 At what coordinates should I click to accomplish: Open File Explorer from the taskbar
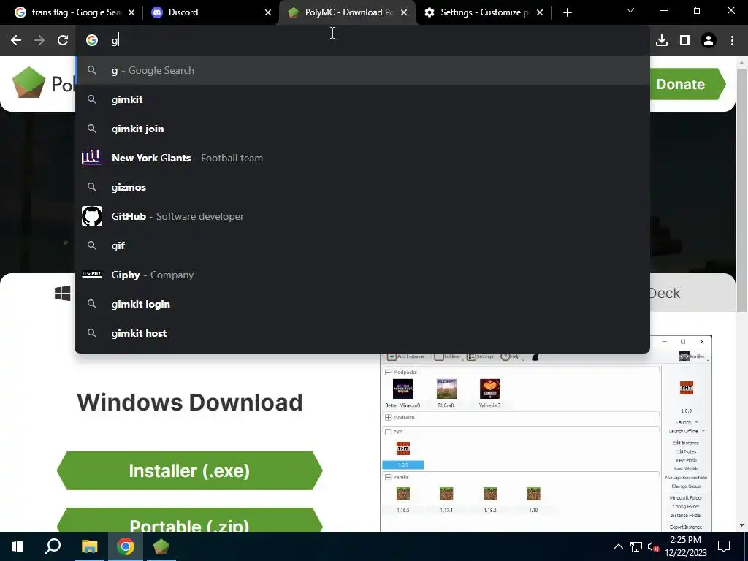[89, 546]
